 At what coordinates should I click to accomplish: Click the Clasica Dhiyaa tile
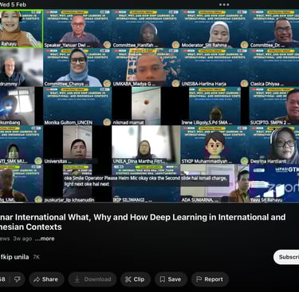(x=274, y=68)
